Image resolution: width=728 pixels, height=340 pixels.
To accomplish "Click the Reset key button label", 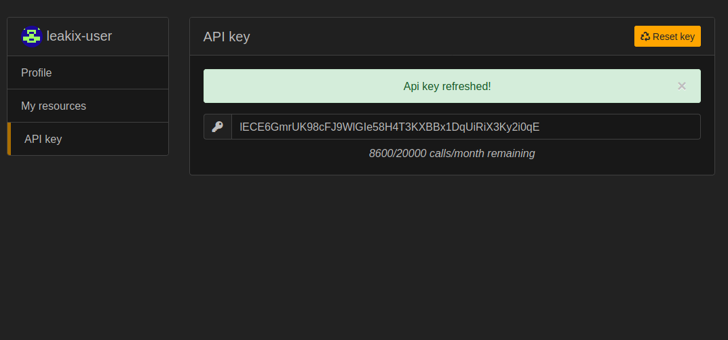I will [x=674, y=37].
